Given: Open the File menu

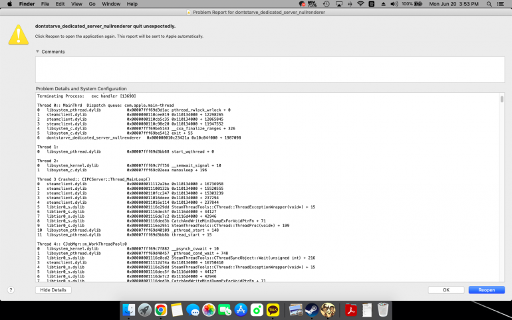Looking at the screenshot, I should pos(45,4).
